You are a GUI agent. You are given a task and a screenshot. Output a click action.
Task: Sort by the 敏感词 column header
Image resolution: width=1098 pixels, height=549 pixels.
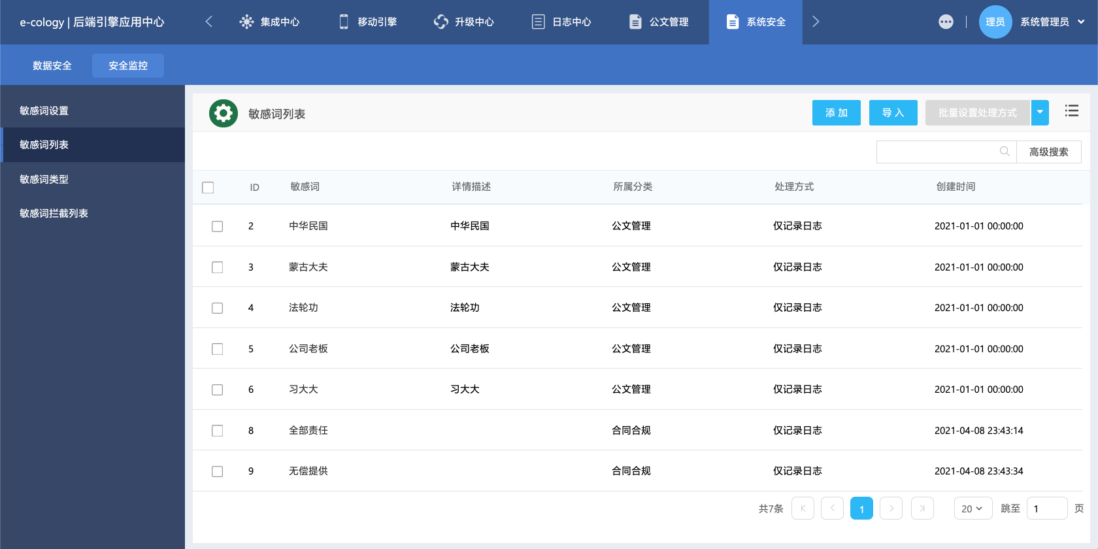pyautogui.click(x=305, y=187)
